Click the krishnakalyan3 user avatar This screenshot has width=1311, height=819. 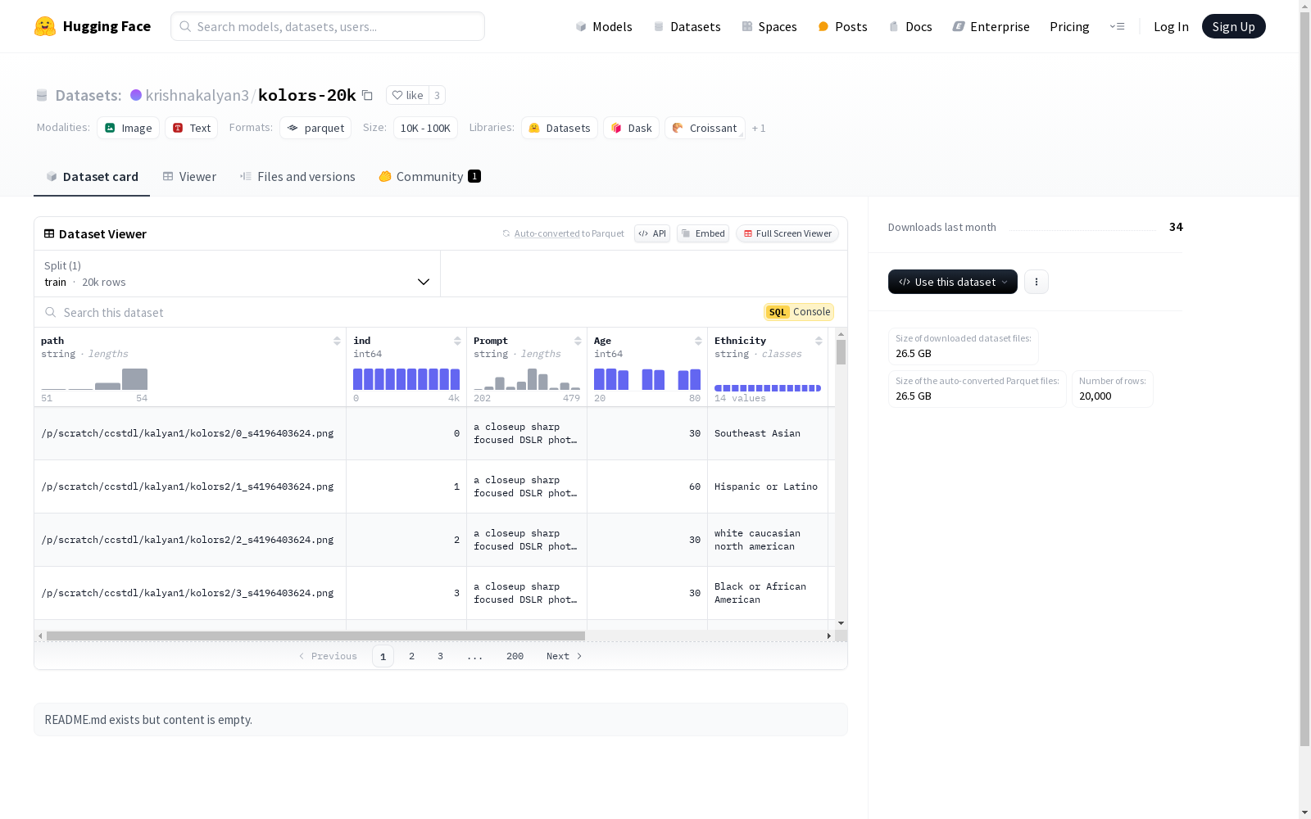(136, 95)
